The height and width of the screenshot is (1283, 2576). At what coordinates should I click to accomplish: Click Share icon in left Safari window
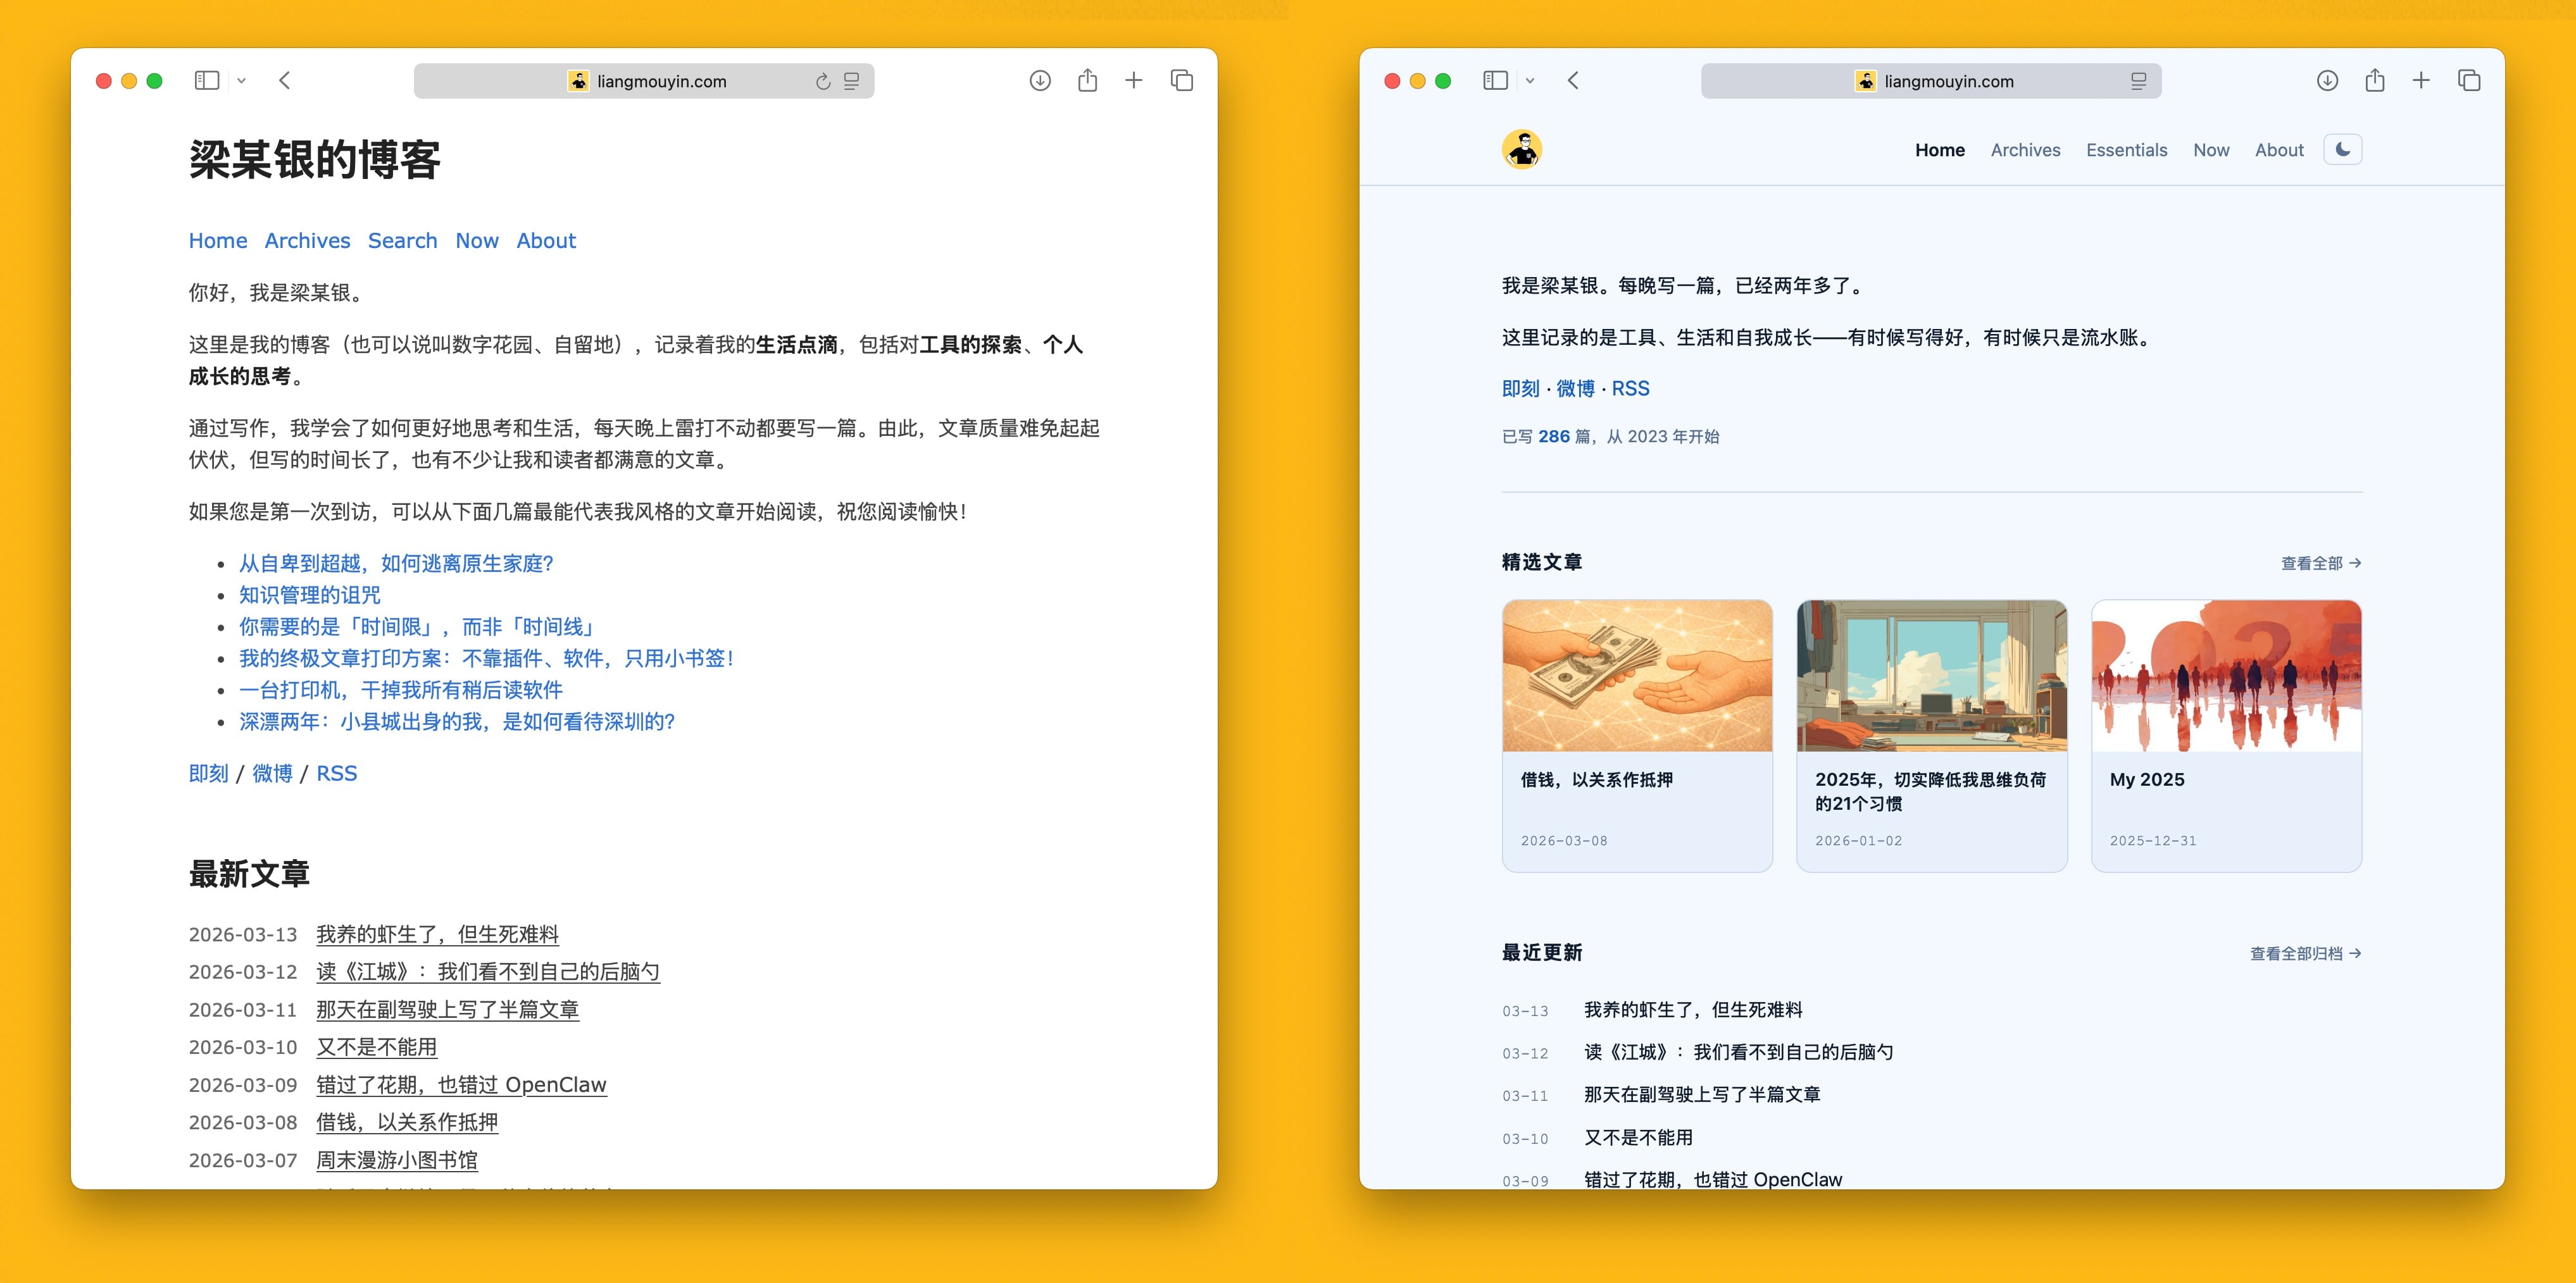[1088, 80]
